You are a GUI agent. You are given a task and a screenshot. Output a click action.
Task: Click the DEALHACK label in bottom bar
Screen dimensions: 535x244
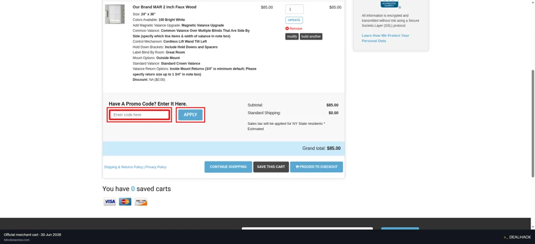tap(519, 237)
